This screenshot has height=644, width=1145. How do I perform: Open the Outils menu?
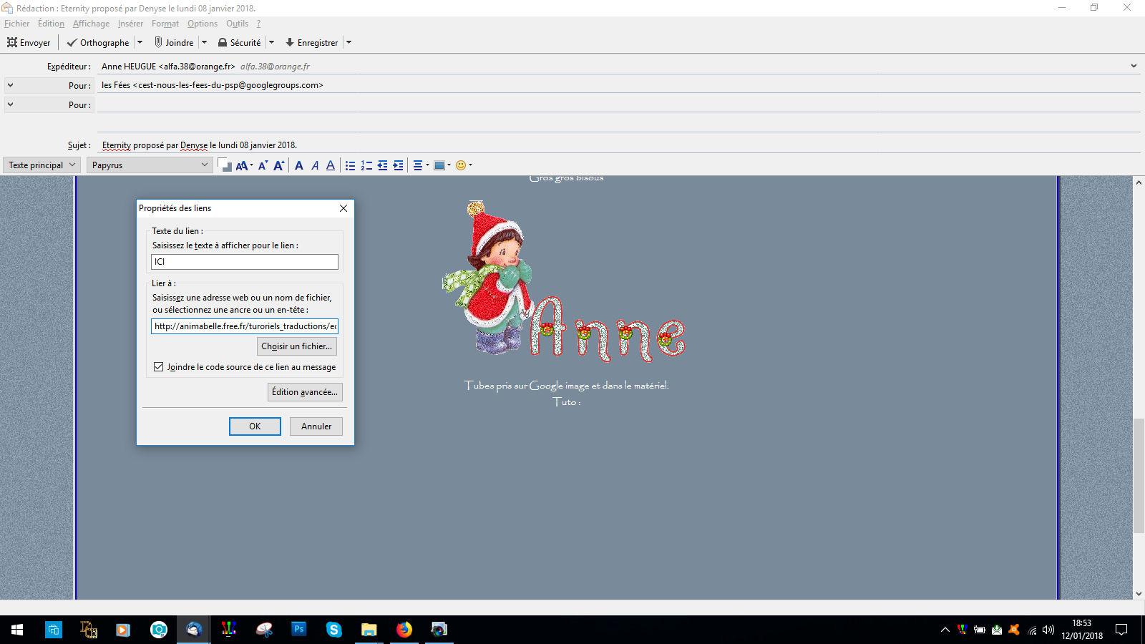point(237,24)
